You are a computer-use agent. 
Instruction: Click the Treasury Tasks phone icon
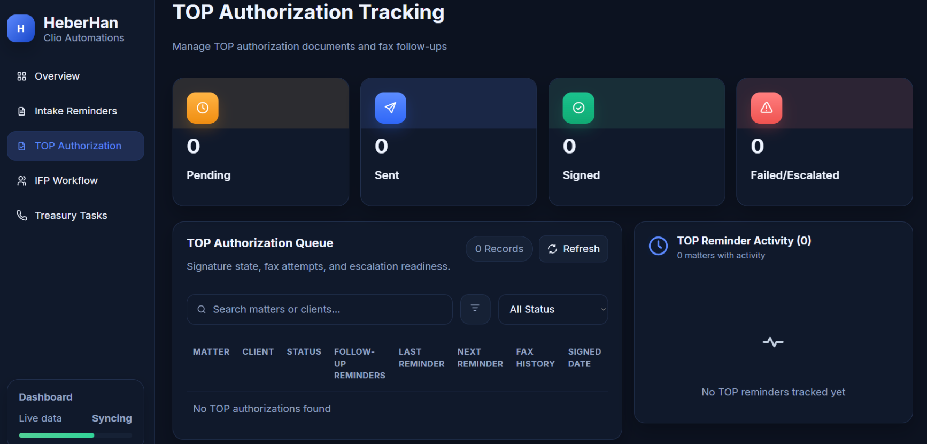(21, 216)
